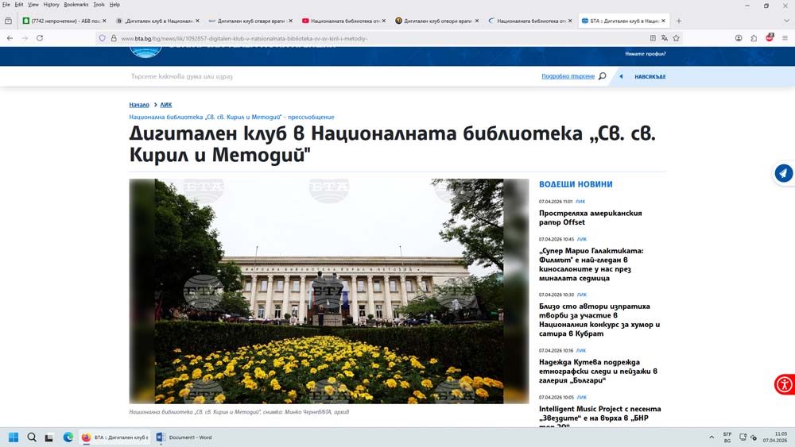Click the Telegram share floating icon
The image size is (795, 447).
point(783,173)
